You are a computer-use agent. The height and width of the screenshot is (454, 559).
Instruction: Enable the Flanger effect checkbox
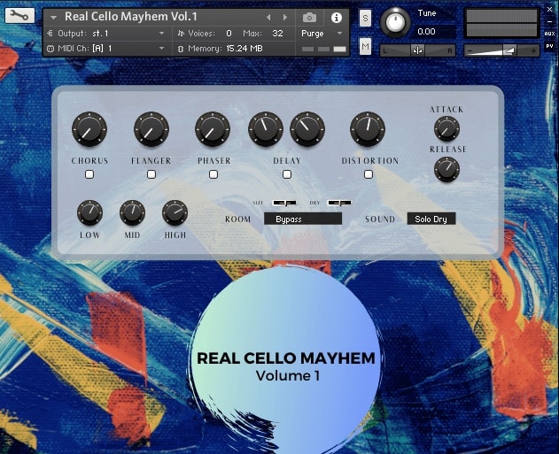click(151, 174)
